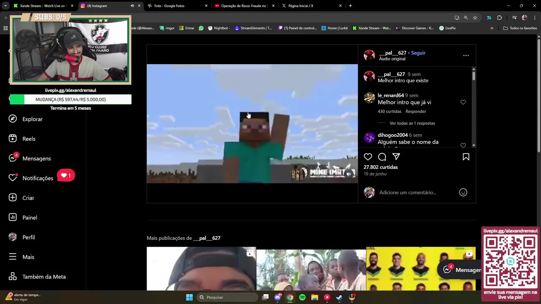Open the capped man post thumbnail

click(201, 269)
